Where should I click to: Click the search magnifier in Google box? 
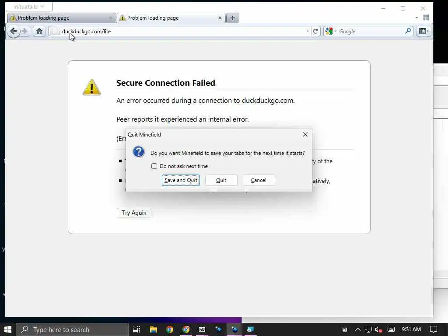coord(408,31)
